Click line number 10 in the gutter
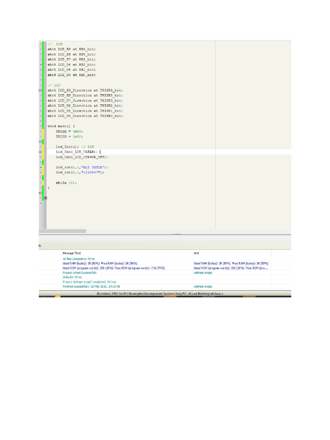Screen dimensions: 330x440 tap(40, 91)
